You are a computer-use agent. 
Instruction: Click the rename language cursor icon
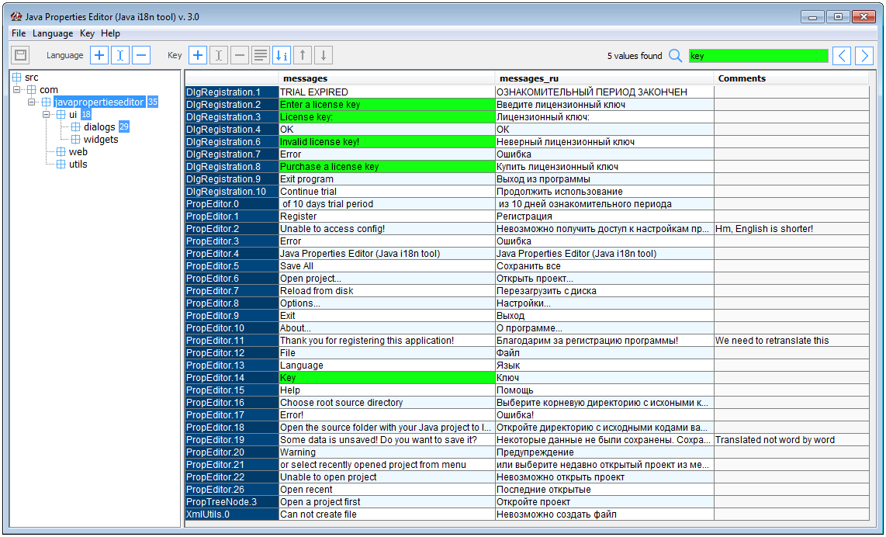pos(119,55)
